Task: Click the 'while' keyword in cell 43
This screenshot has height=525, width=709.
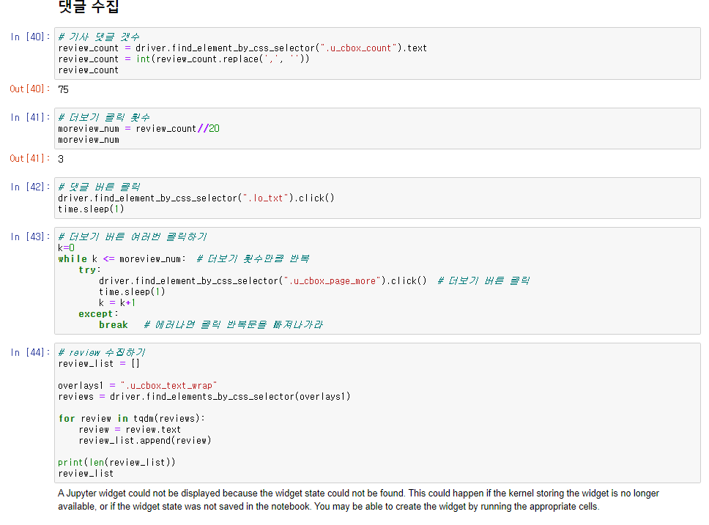Action: pos(73,259)
